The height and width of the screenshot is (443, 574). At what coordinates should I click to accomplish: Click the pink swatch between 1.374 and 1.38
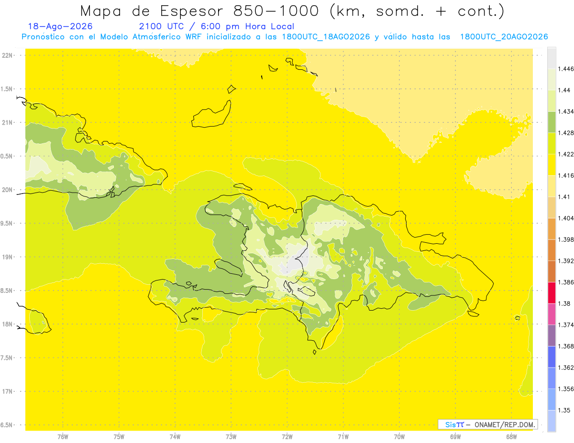[x=552, y=314]
